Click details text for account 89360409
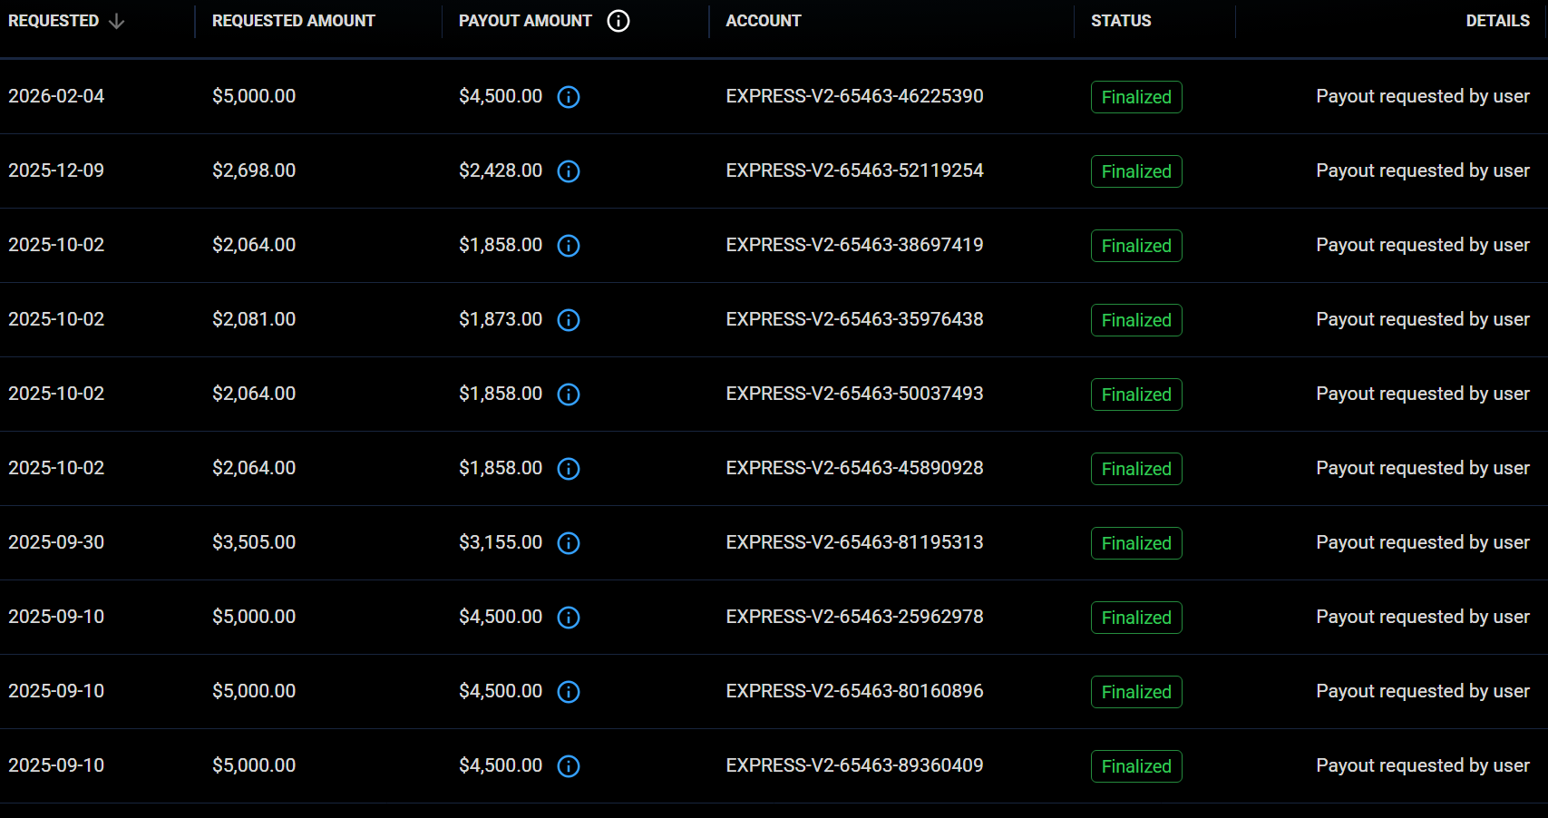The width and height of the screenshot is (1548, 818). tap(1423, 765)
